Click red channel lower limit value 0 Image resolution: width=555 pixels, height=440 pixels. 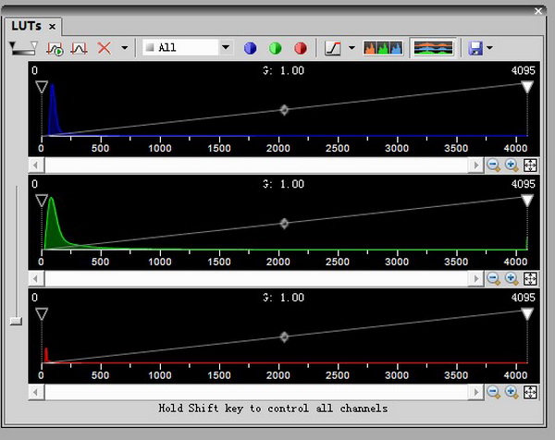click(34, 298)
